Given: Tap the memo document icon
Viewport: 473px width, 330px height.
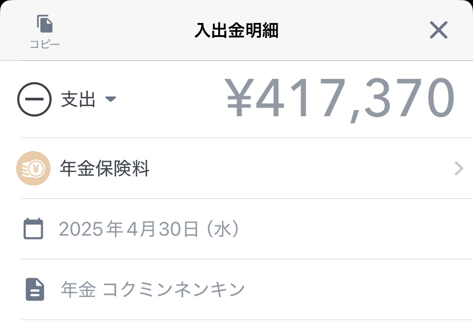Looking at the screenshot, I should click(x=35, y=290).
